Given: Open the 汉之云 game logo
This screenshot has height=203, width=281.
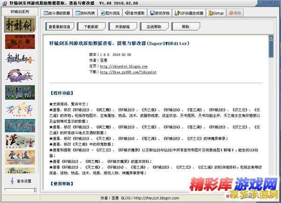Looking at the screenshot, I should tap(20, 142).
